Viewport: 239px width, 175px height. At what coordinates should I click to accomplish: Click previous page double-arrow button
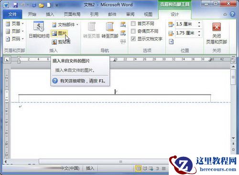233,144
